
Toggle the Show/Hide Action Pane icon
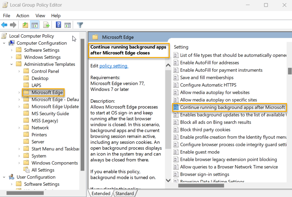coord(68,25)
